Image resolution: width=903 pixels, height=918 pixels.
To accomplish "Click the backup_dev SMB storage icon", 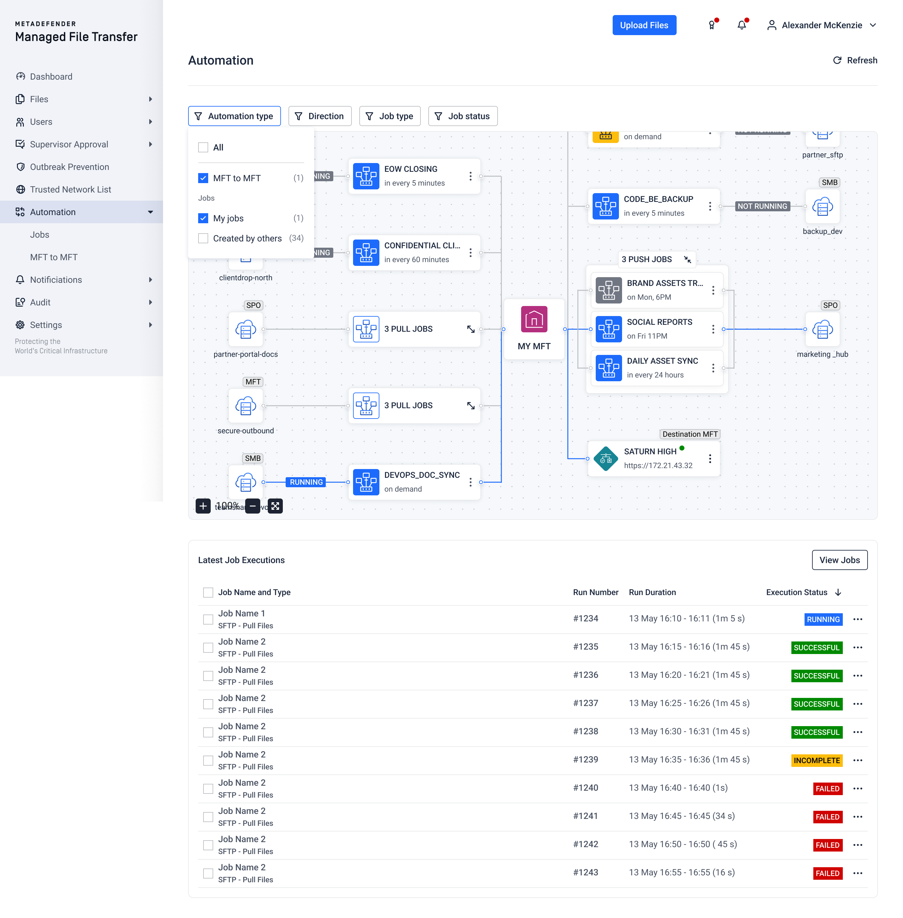I will pyautogui.click(x=822, y=206).
